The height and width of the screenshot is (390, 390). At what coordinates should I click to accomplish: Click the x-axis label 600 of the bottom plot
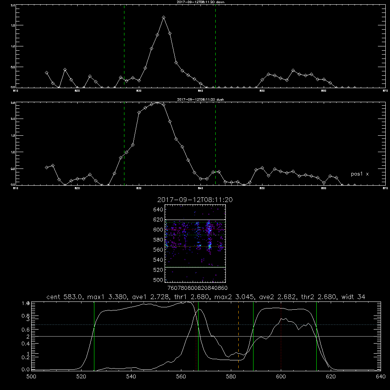[x=281, y=377]
